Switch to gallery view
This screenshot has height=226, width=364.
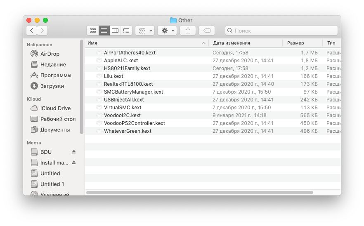click(126, 31)
